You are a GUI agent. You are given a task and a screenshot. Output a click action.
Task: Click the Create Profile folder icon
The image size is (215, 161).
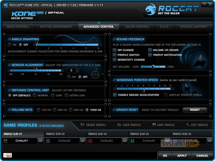(x=83, y=125)
